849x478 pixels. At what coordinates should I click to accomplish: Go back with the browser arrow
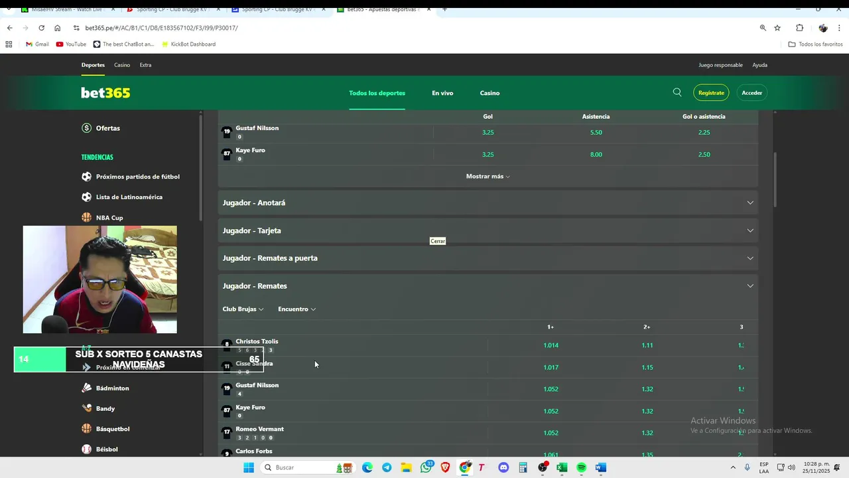pyautogui.click(x=9, y=28)
